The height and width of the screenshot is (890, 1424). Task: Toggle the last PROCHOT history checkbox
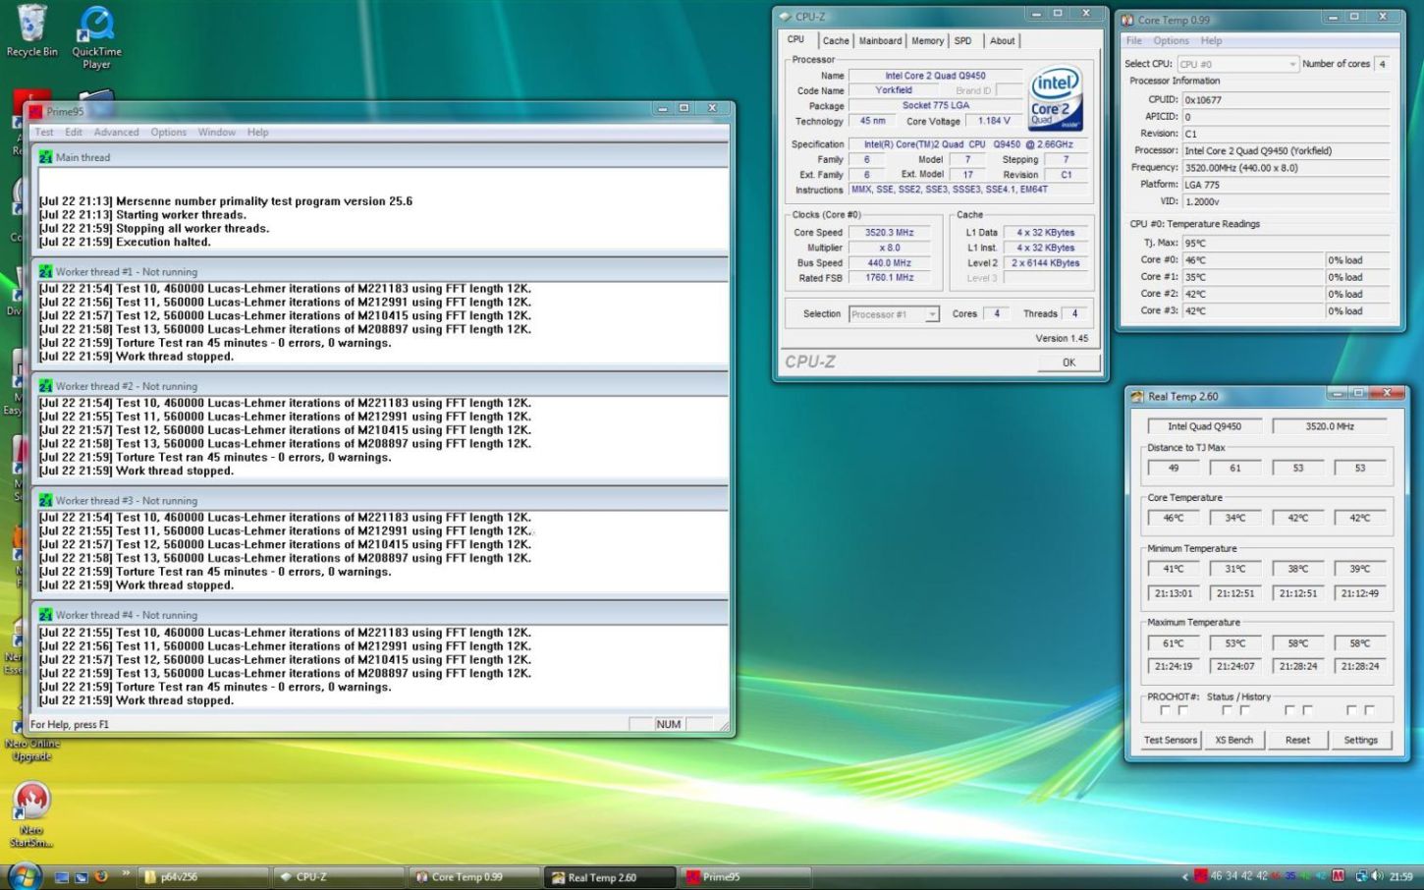(1369, 710)
